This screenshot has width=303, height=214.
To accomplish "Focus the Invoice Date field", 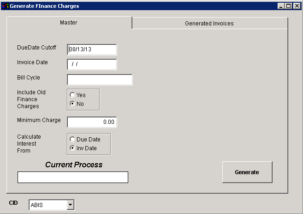I will click(x=92, y=64).
